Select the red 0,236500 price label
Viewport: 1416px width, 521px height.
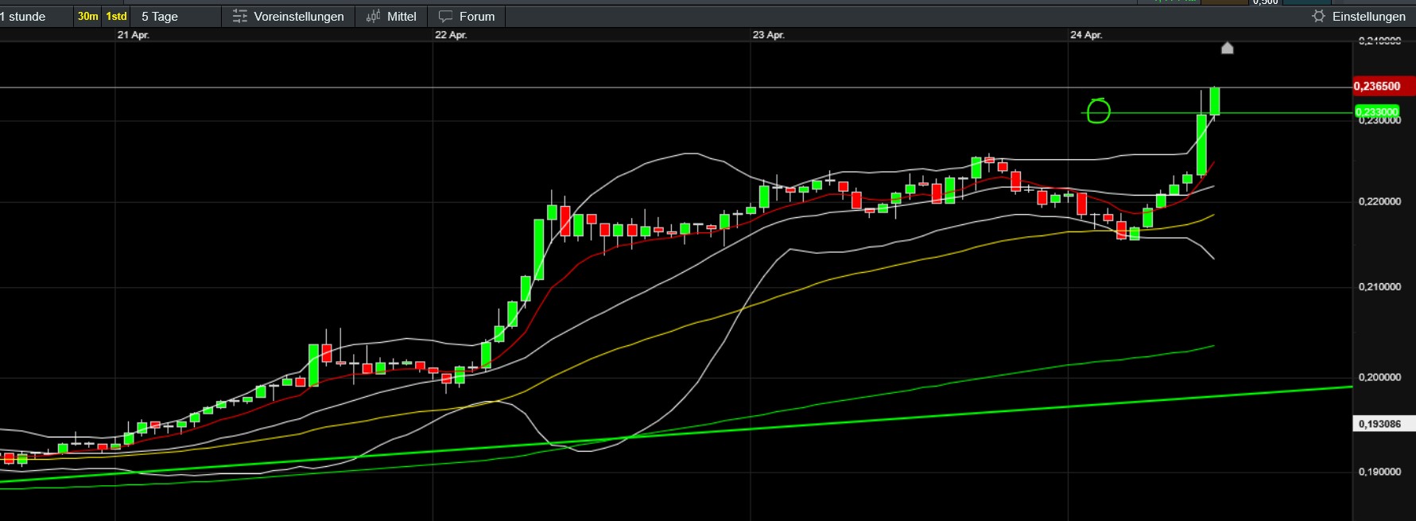click(x=1383, y=86)
